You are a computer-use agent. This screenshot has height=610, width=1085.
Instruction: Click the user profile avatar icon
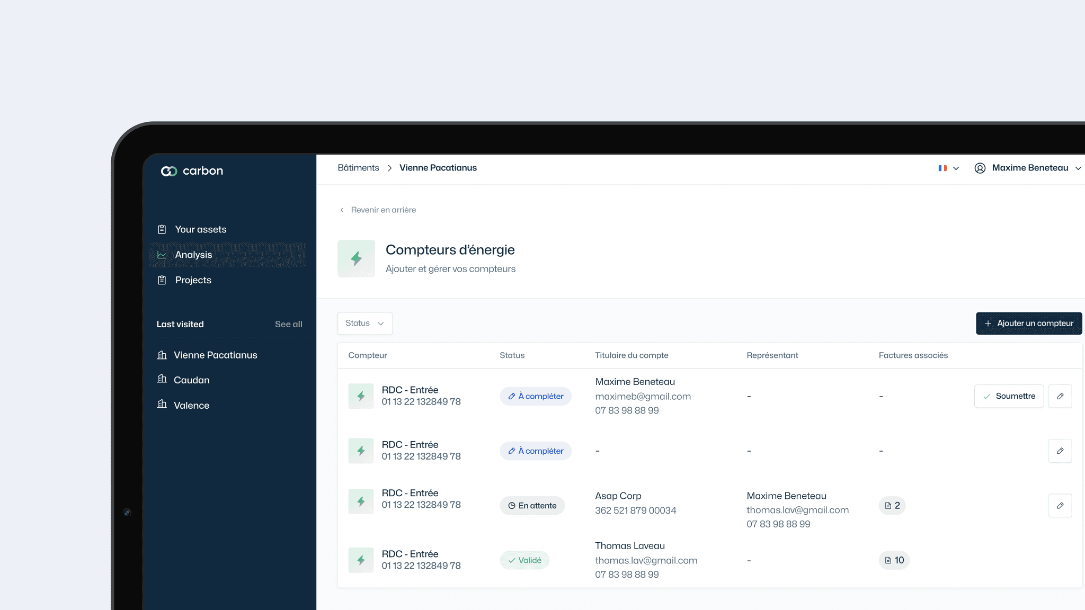pos(980,168)
